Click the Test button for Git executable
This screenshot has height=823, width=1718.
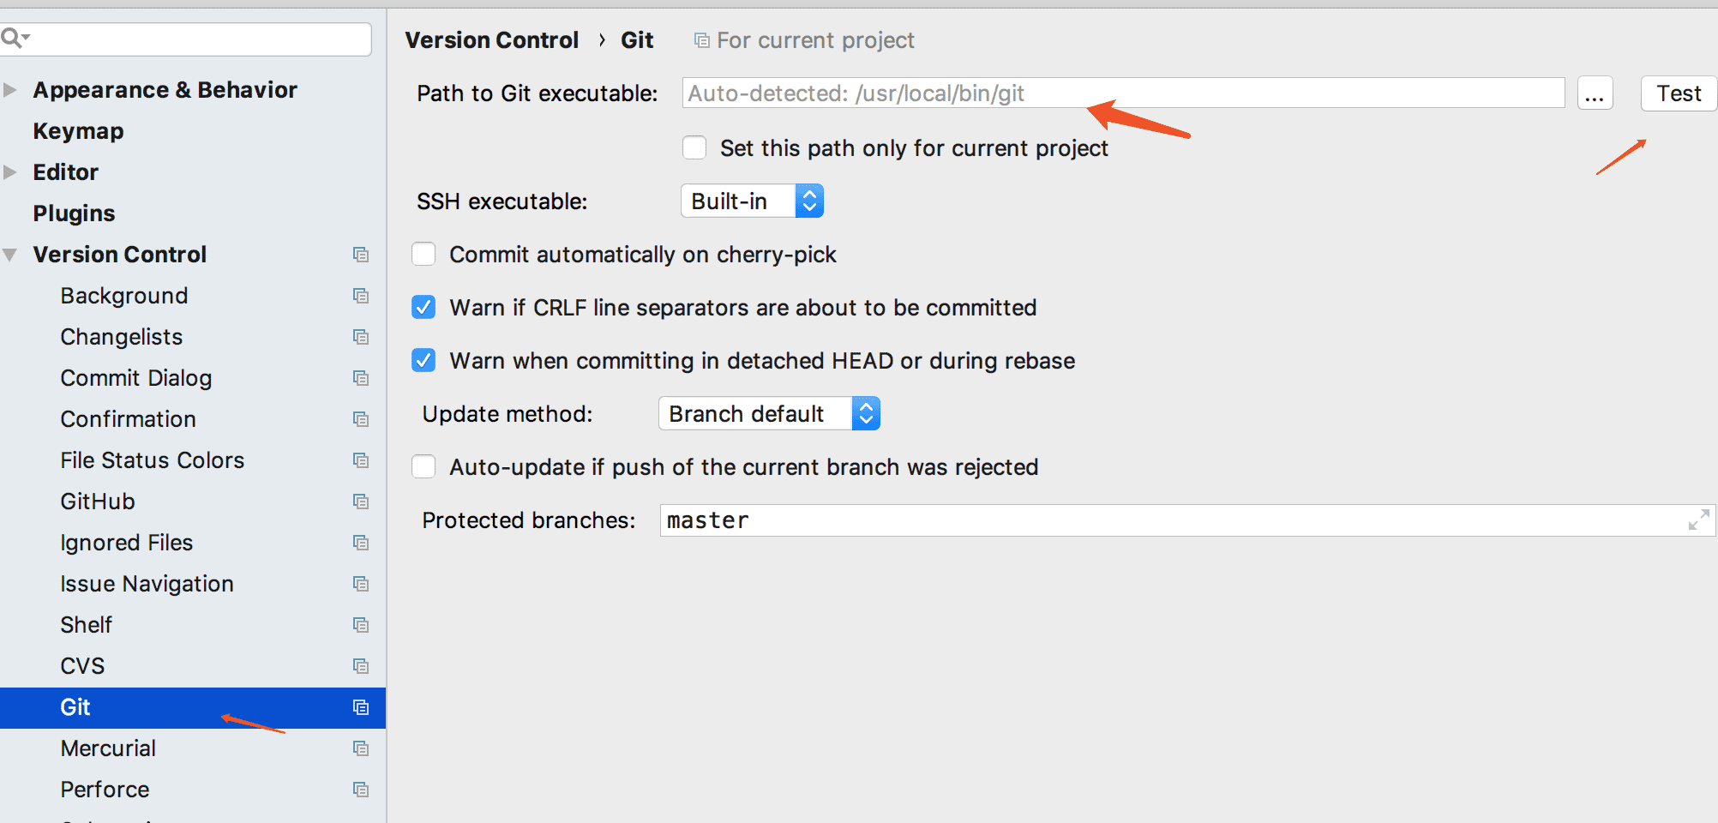tap(1678, 93)
